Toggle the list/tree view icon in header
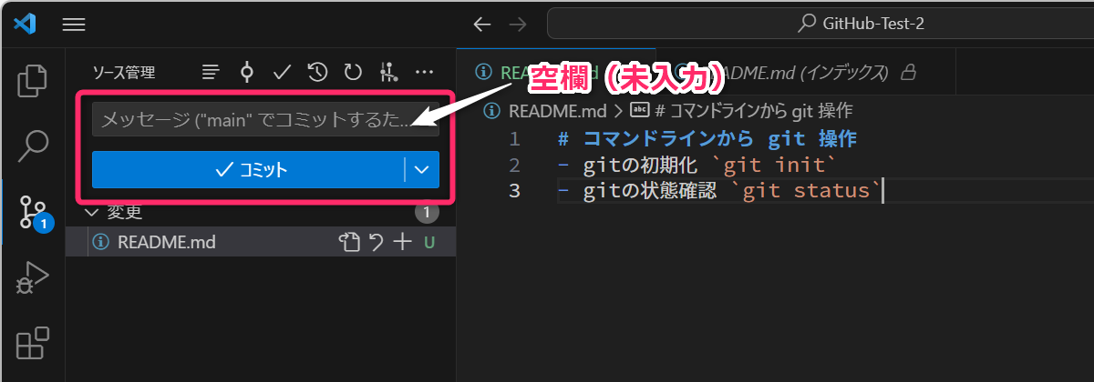This screenshot has height=382, width=1094. pyautogui.click(x=211, y=72)
